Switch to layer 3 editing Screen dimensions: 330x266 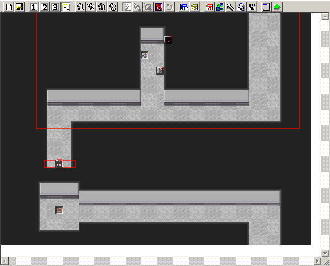point(55,7)
